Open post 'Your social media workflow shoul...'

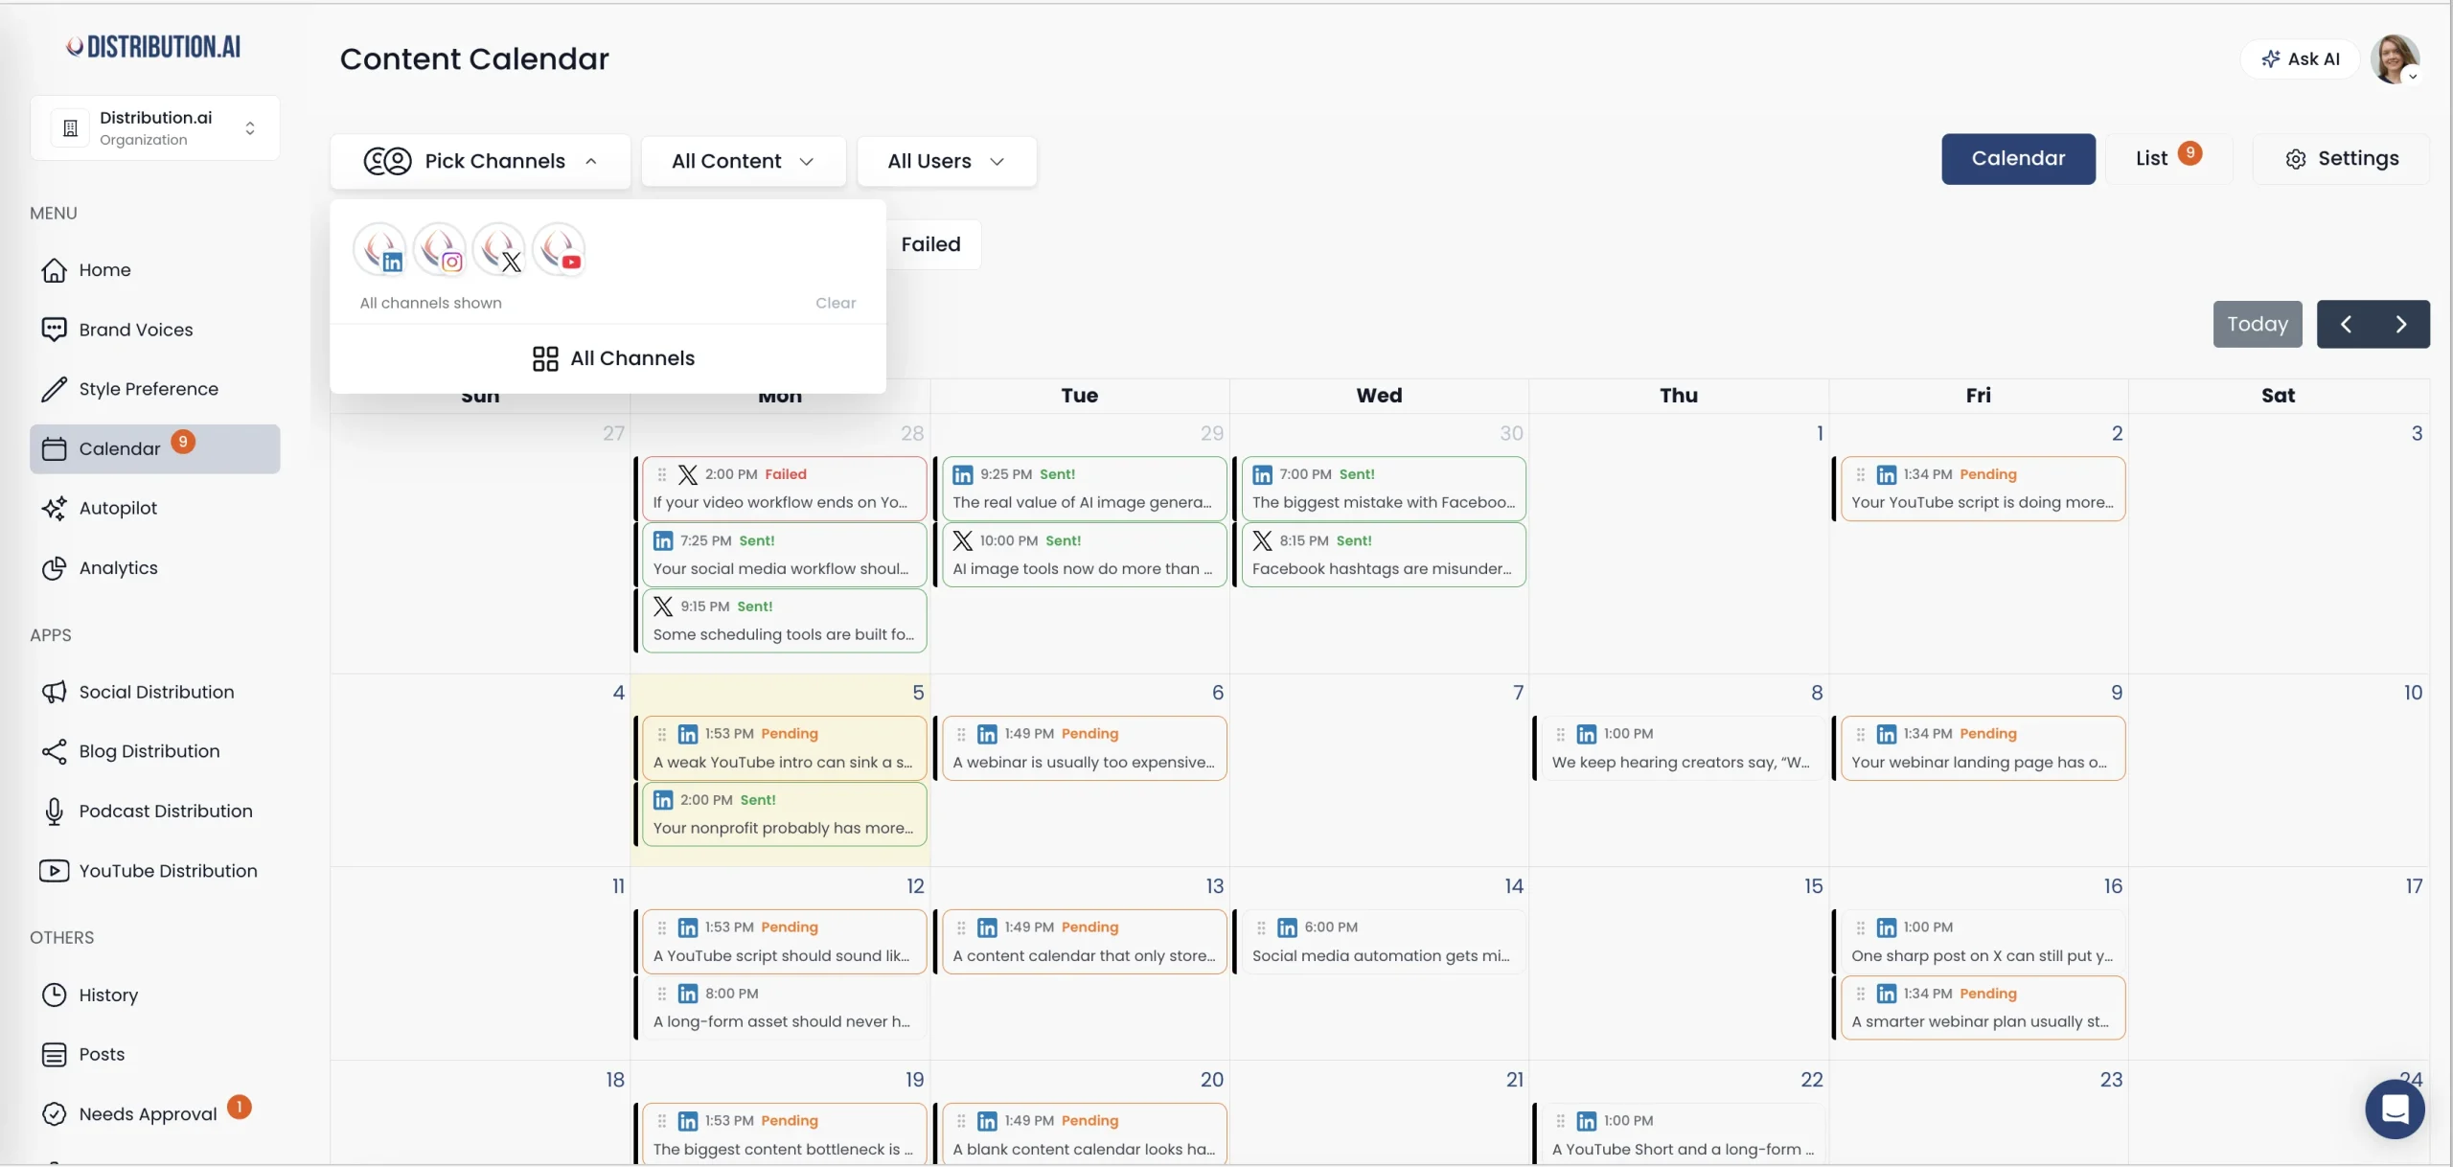784,555
